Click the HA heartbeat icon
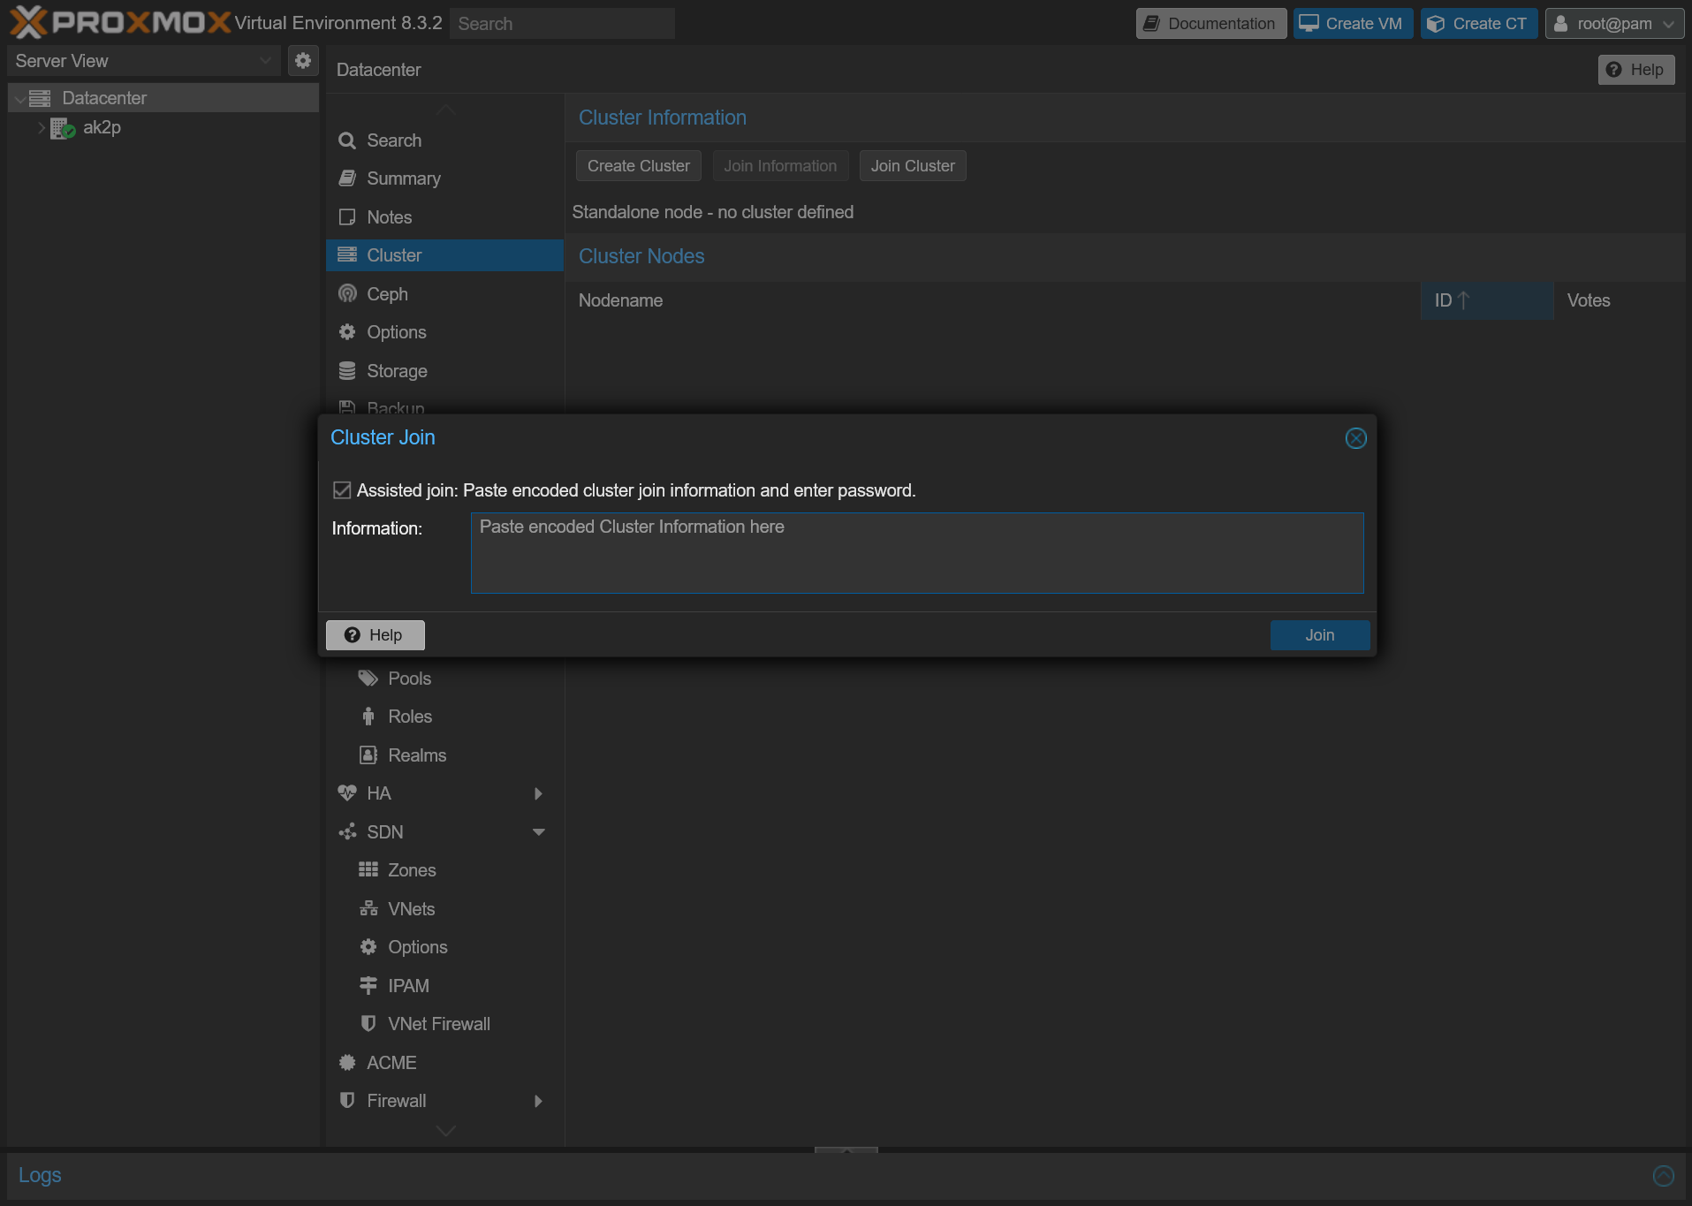The height and width of the screenshot is (1206, 1692). pos(347,793)
